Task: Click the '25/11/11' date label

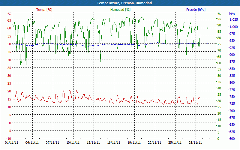Action: (175, 142)
